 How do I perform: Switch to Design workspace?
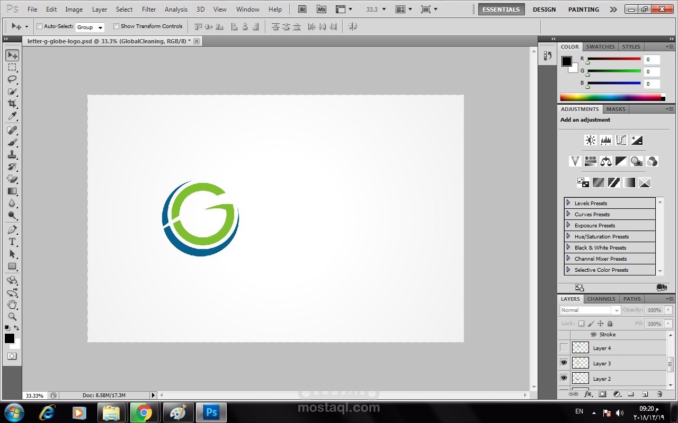tap(545, 10)
